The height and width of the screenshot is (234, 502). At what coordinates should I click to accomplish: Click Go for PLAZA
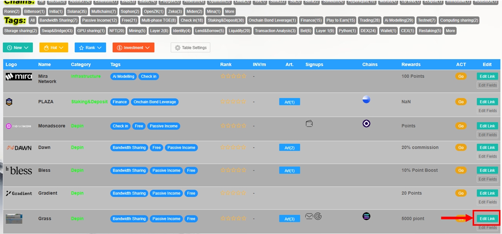tap(461, 102)
